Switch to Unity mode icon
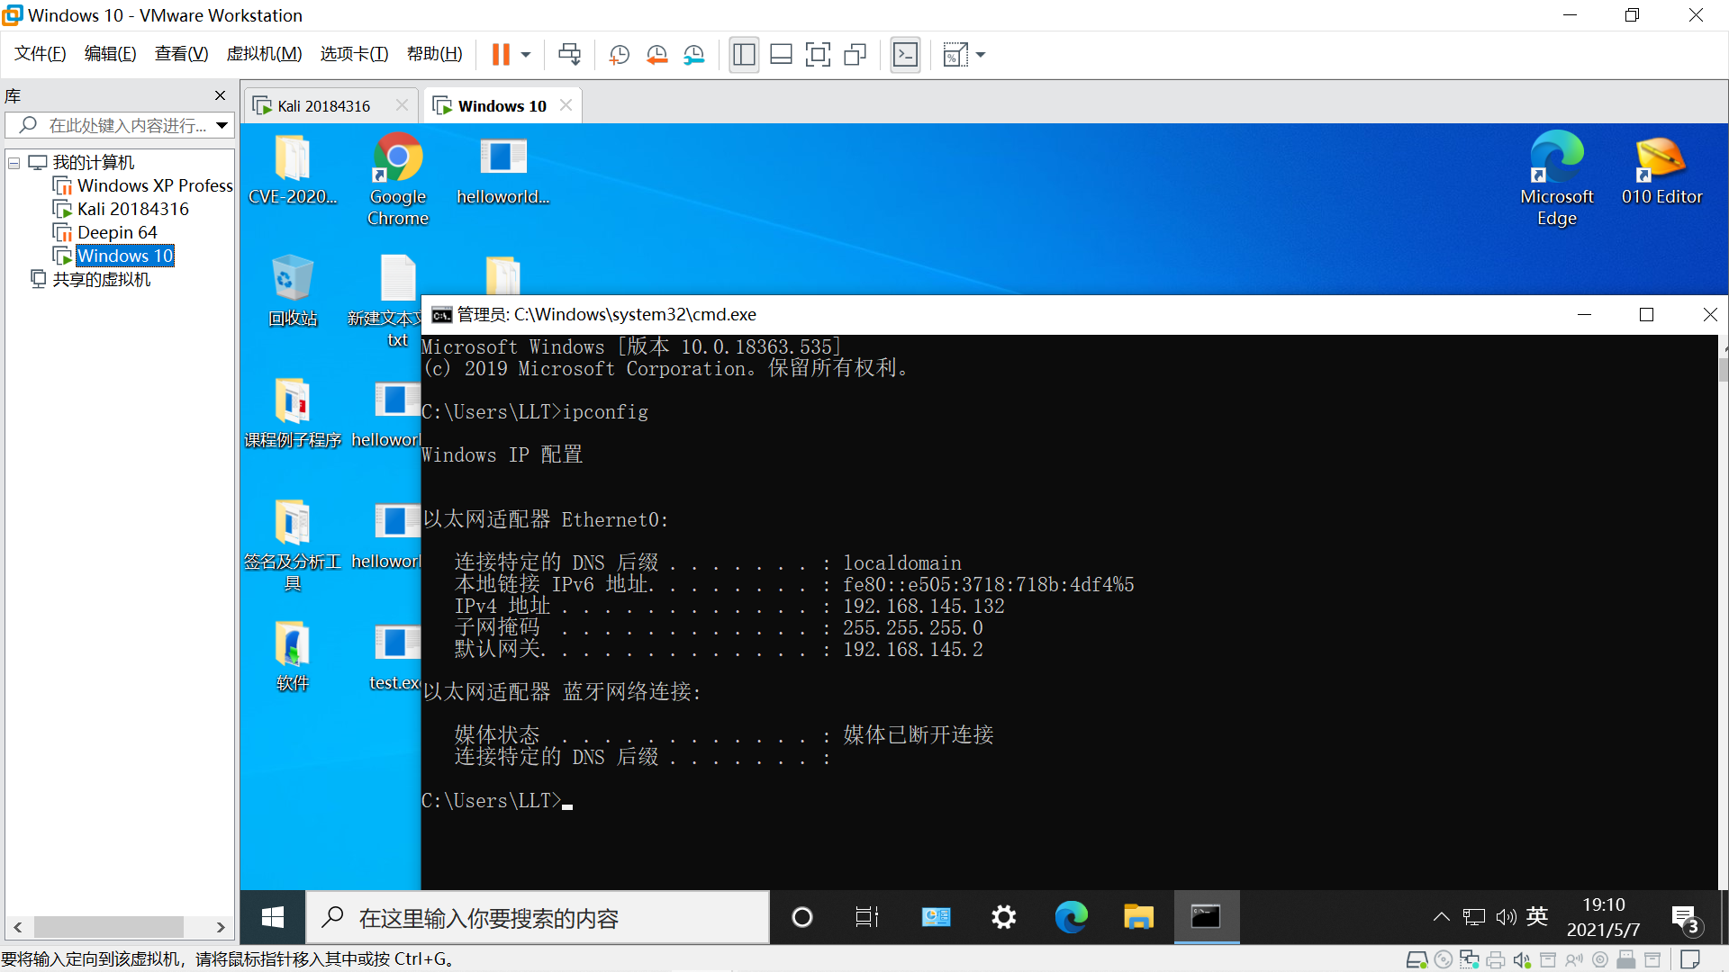 [855, 55]
